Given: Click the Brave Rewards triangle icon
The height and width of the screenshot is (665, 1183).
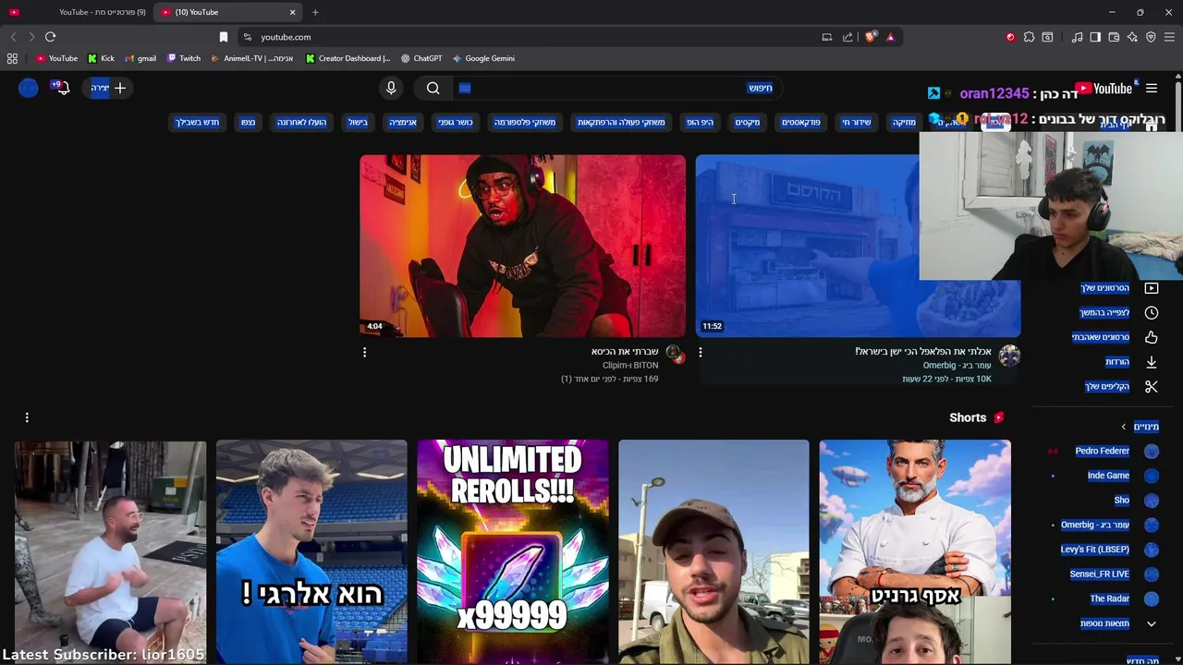Looking at the screenshot, I should click(890, 37).
